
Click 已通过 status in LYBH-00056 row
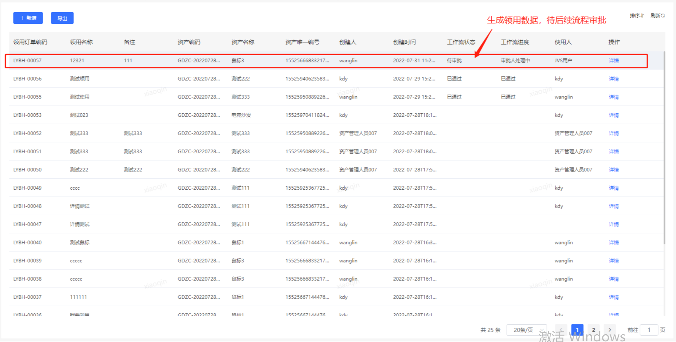tap(454, 79)
